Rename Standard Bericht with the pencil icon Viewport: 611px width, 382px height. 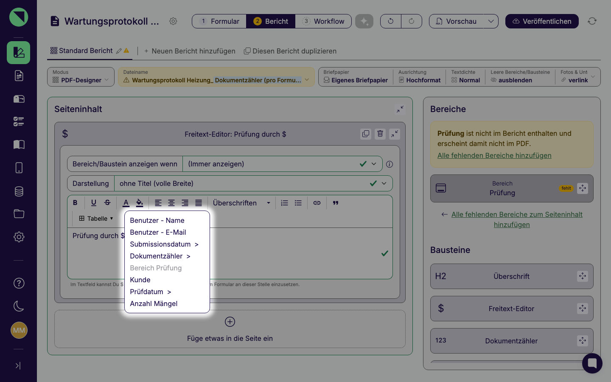tap(119, 51)
